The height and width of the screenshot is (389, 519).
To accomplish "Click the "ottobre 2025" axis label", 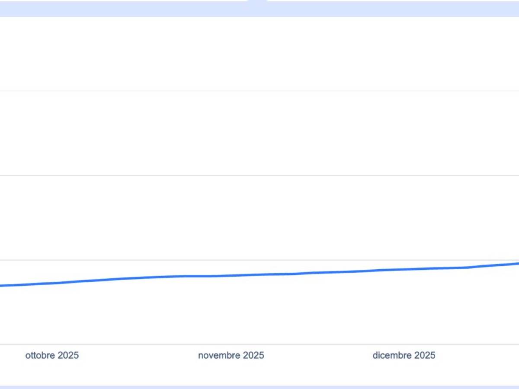I will [x=52, y=355].
